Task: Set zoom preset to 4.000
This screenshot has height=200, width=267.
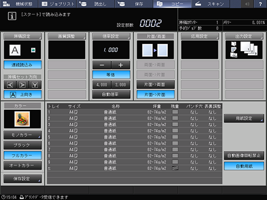Action: 102,85
